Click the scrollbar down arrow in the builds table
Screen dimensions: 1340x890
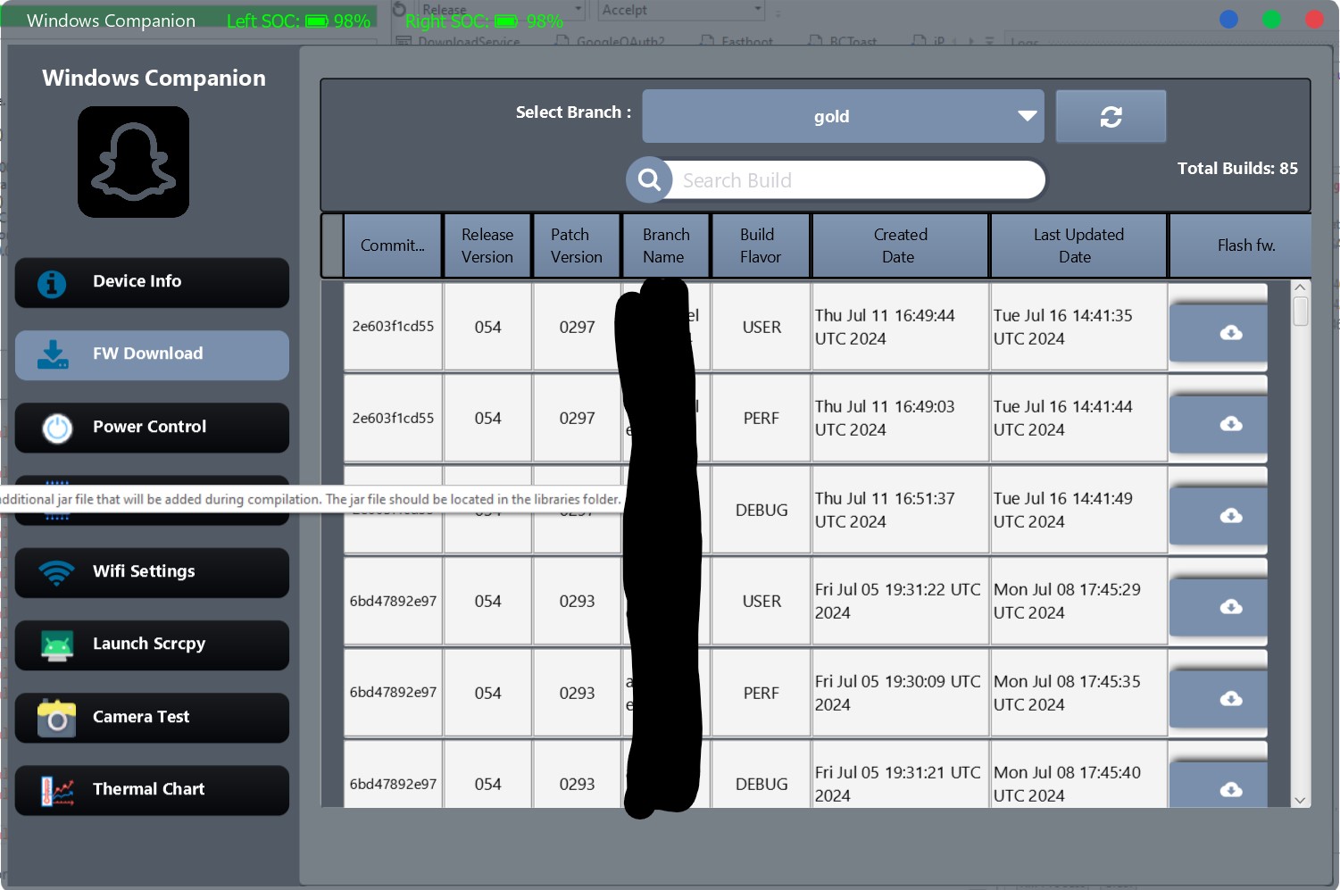click(x=1301, y=800)
